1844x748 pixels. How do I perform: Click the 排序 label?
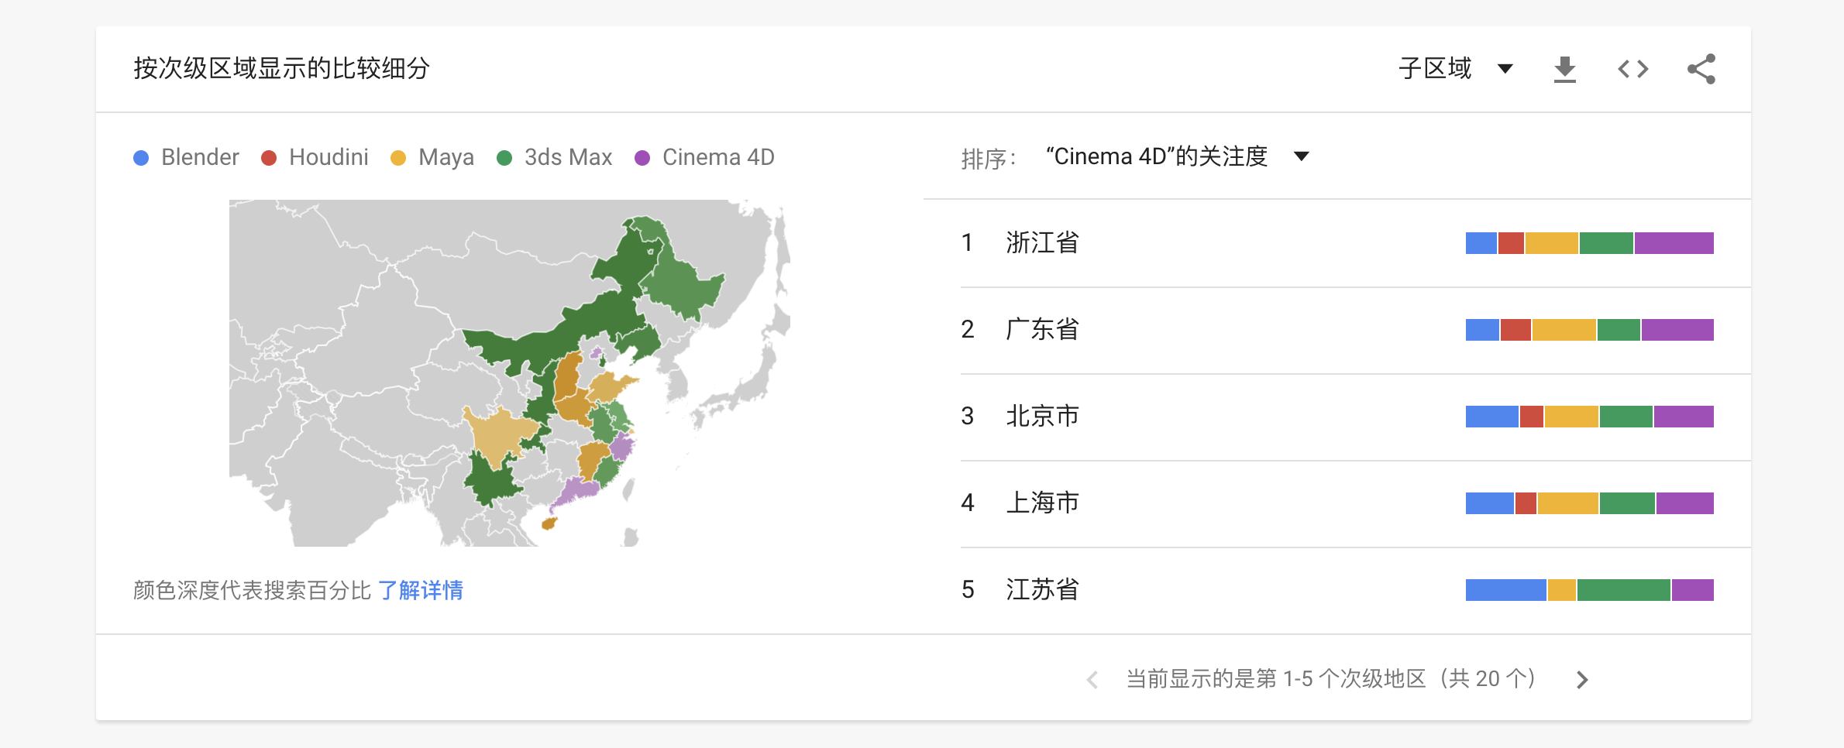tap(988, 158)
